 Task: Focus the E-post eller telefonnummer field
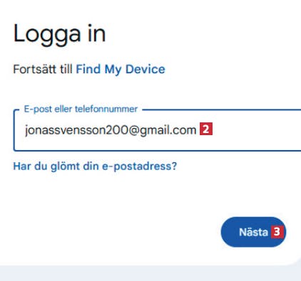coord(158,130)
